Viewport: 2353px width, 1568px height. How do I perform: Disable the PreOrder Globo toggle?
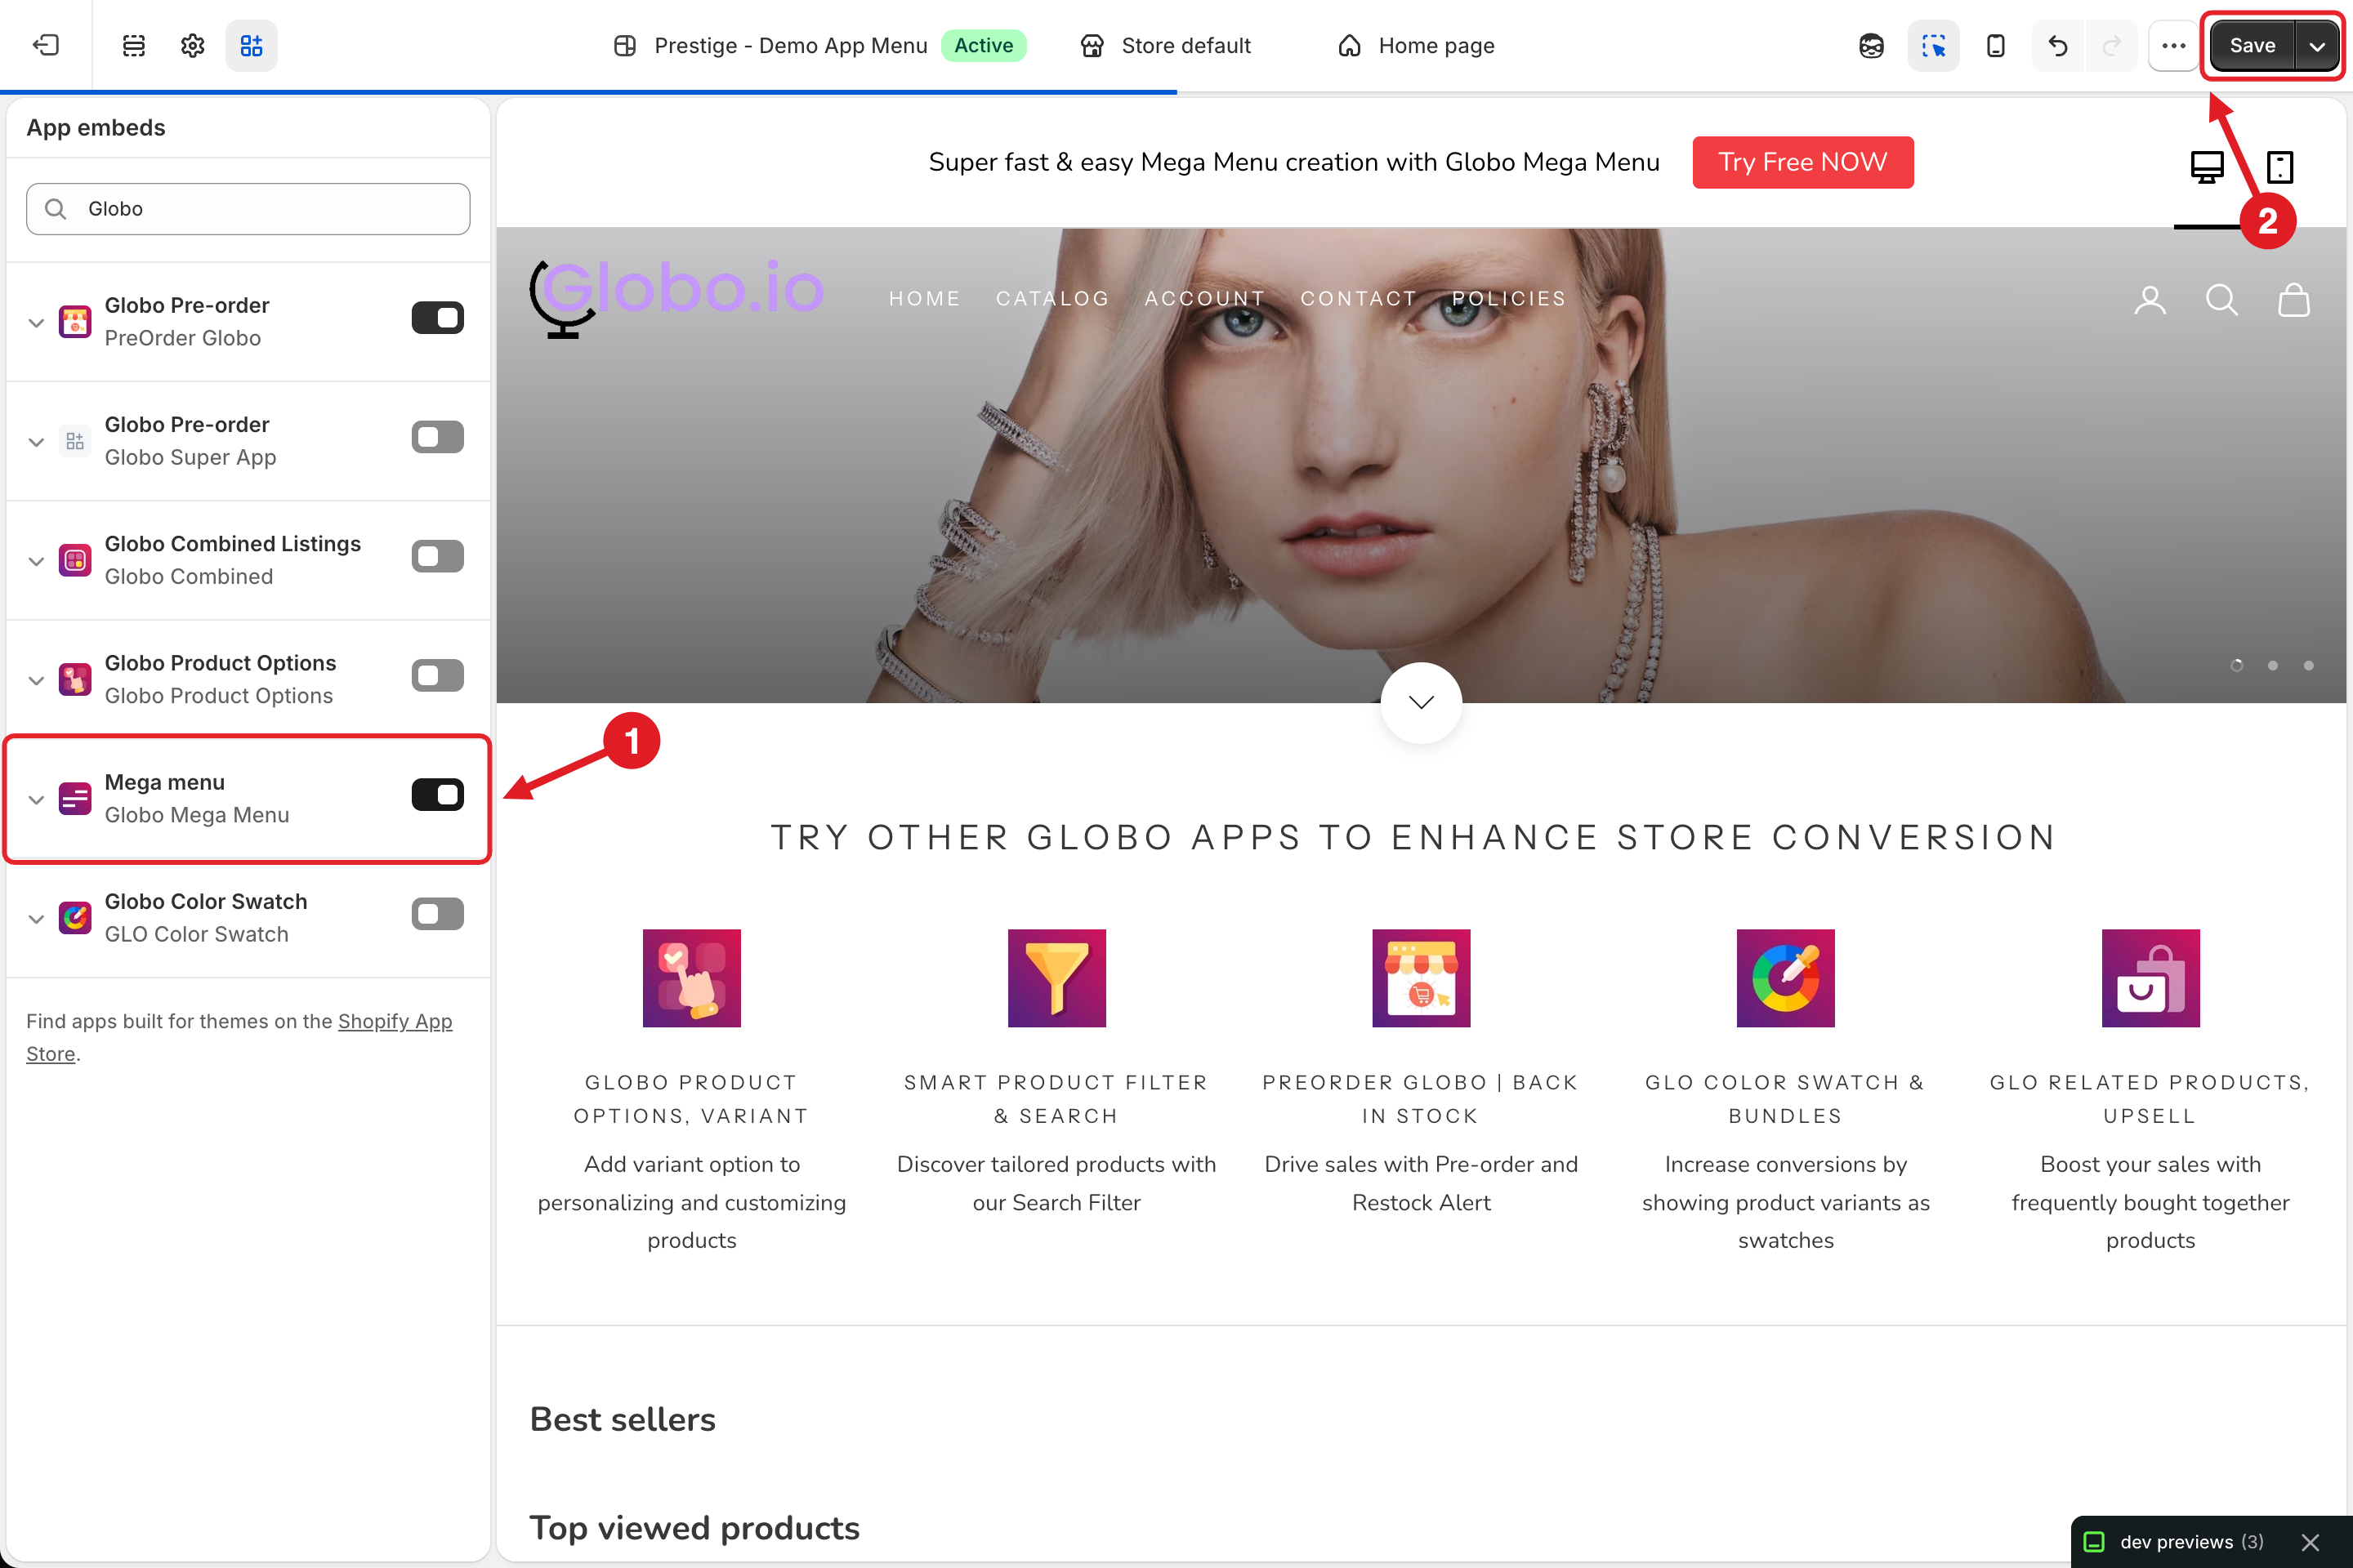[x=437, y=318]
